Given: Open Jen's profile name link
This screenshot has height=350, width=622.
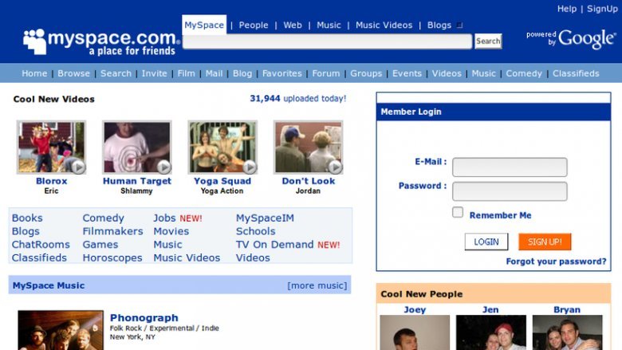Looking at the screenshot, I should click(x=490, y=310).
